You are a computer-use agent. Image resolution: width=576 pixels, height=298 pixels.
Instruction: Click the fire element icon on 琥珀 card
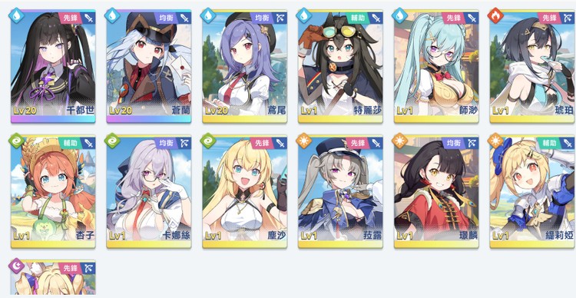(495, 16)
